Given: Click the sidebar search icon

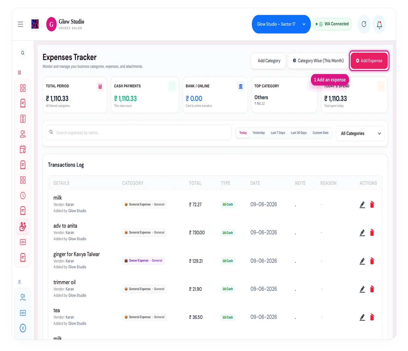Looking at the screenshot, I should pyautogui.click(x=23, y=53).
